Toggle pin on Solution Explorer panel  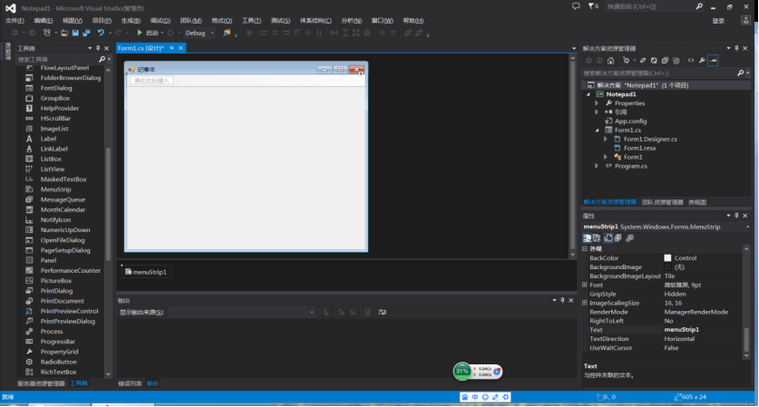click(736, 48)
